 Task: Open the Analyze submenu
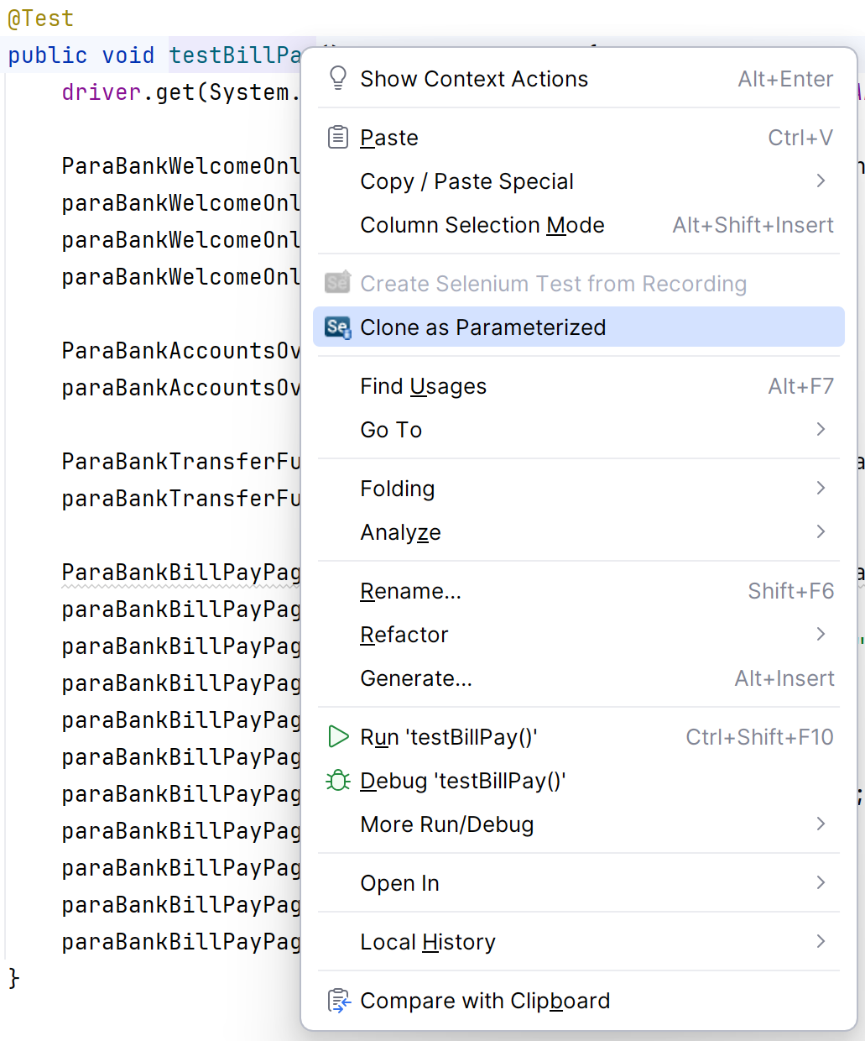point(579,532)
